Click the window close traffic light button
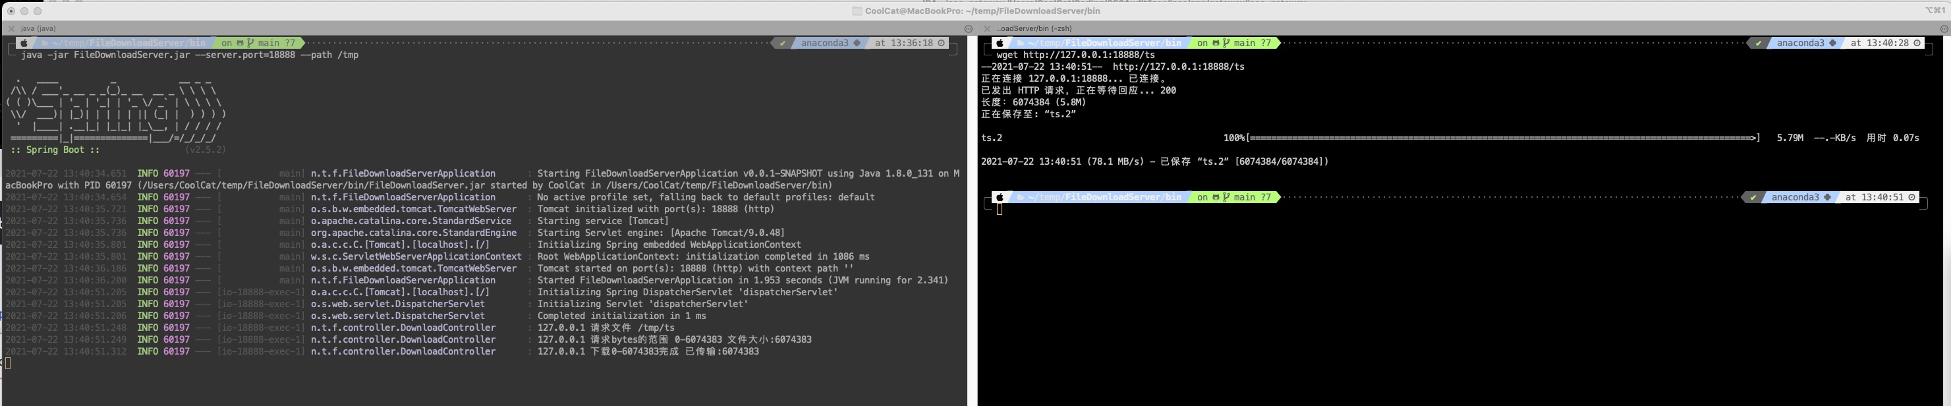 tap(11, 11)
